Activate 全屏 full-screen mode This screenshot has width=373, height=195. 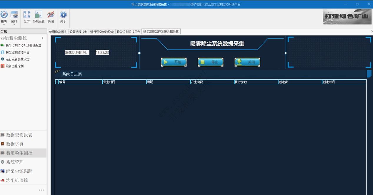pyautogui.click(x=27, y=16)
